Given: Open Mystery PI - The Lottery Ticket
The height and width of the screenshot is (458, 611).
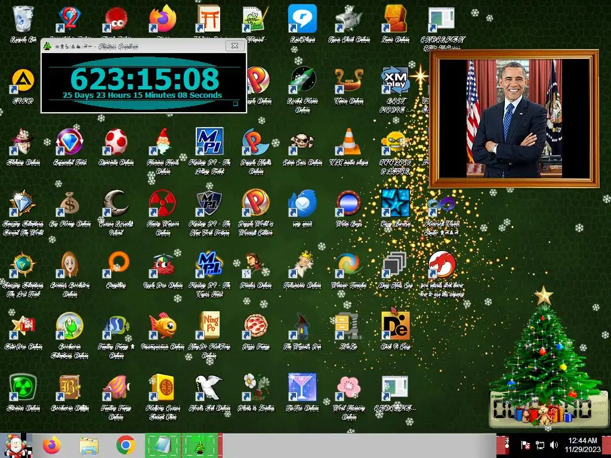Looking at the screenshot, I should pos(209,141).
